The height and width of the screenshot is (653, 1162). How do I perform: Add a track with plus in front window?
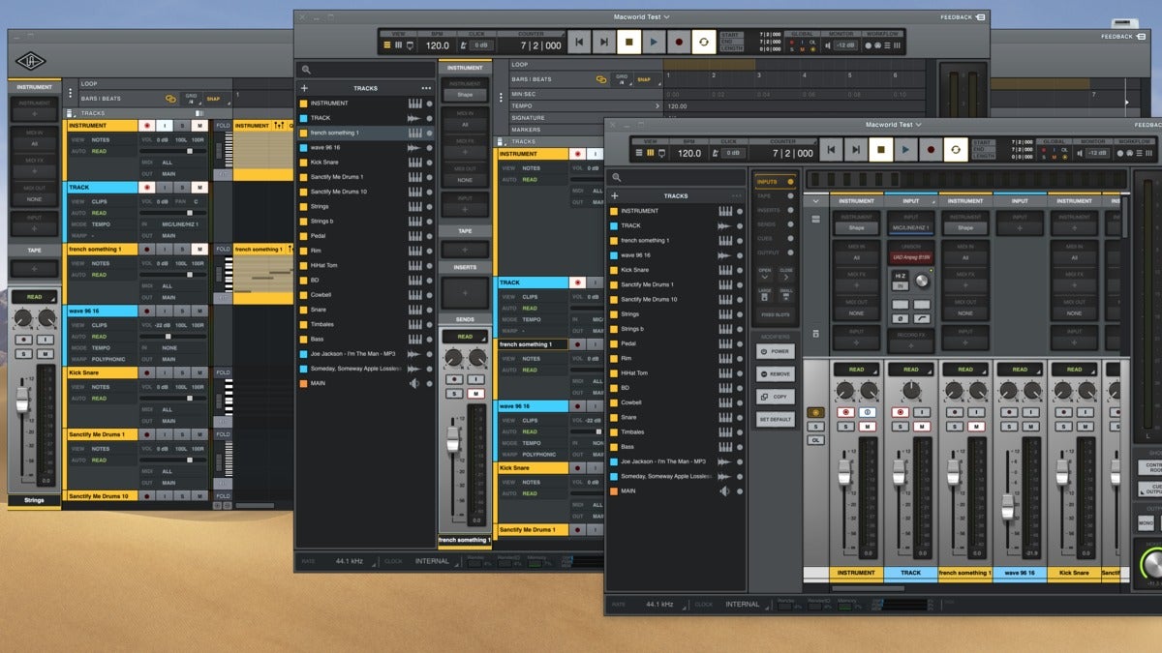[x=614, y=195]
